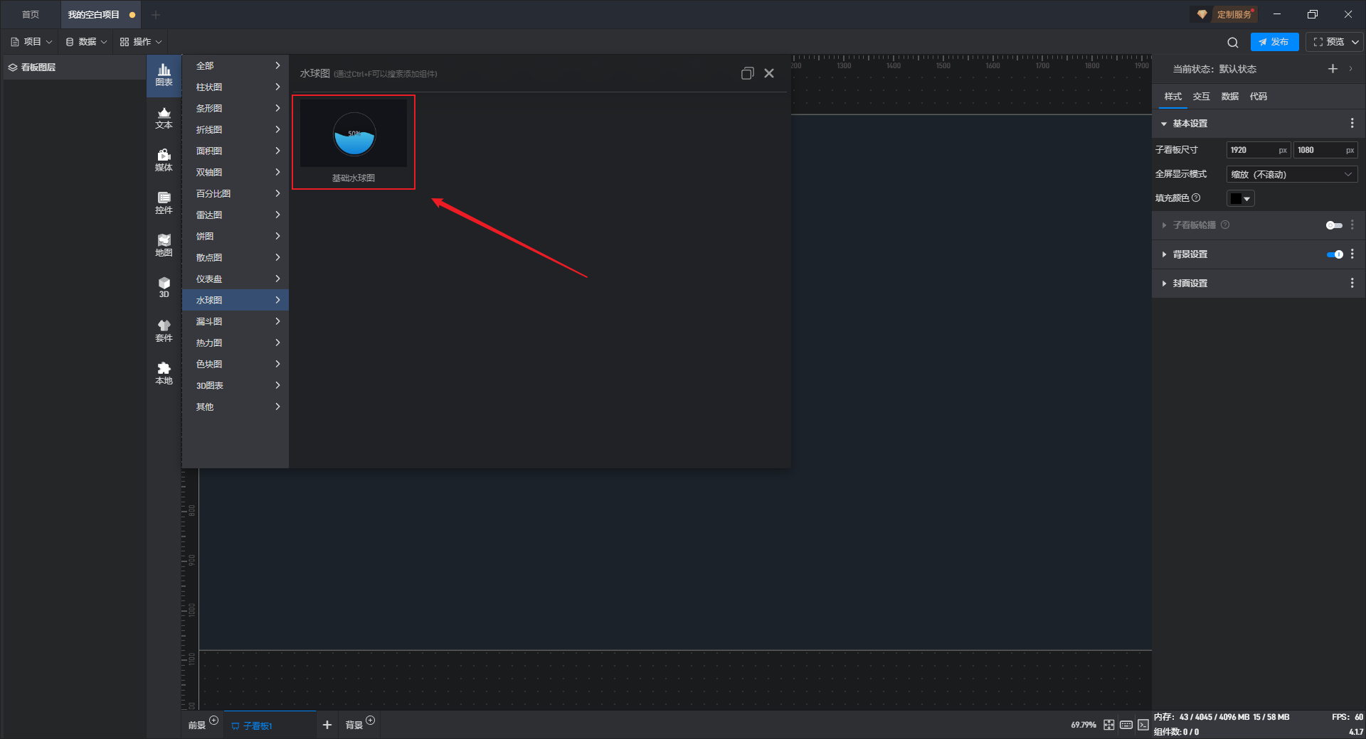The width and height of the screenshot is (1366, 739).
Task: Toggle the 背景设置 switch off
Action: tap(1335, 254)
